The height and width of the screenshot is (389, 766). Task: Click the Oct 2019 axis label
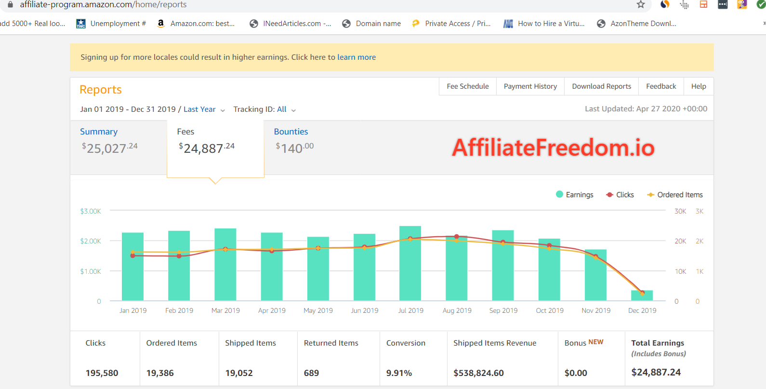pos(550,310)
